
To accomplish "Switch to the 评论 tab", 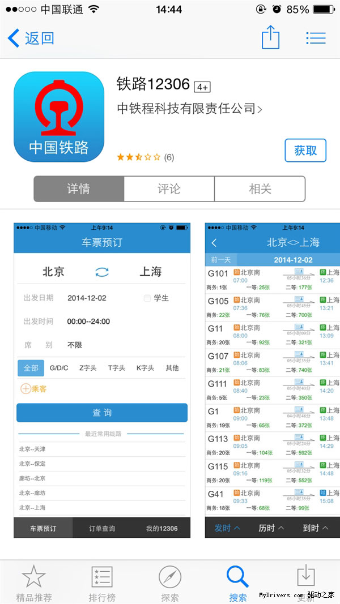I will coord(169,189).
